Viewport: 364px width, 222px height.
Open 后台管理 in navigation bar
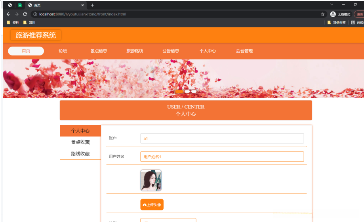[244, 51]
